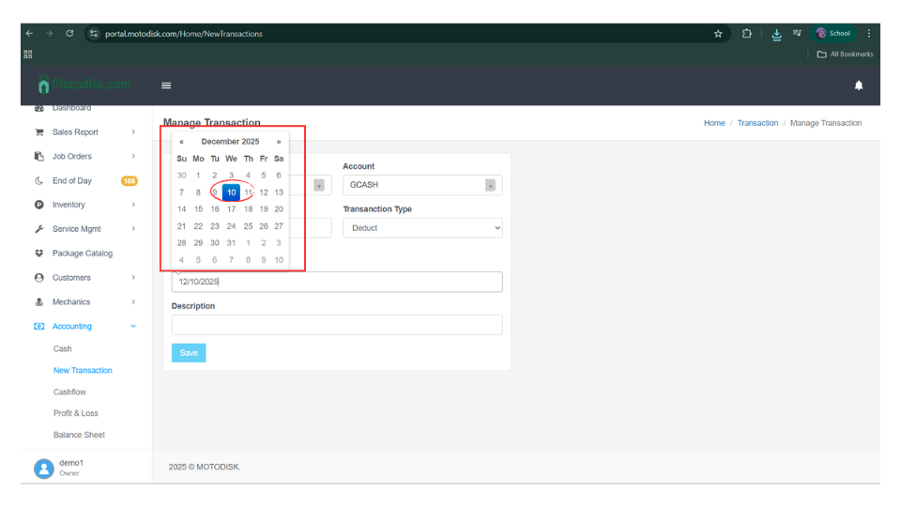Go to next month in calendar
Screen dimensions: 901x507
279,142
